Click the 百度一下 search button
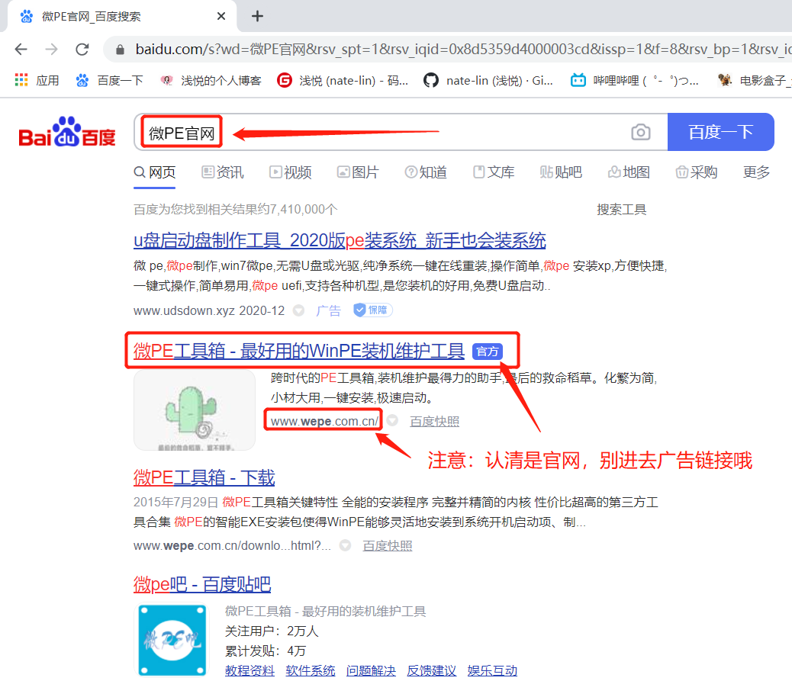 click(720, 133)
